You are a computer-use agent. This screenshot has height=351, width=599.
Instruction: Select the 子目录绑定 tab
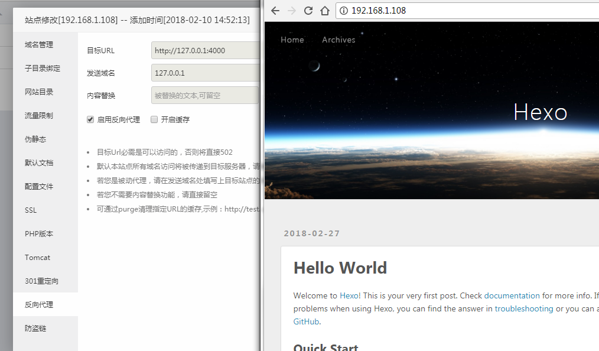[45, 69]
